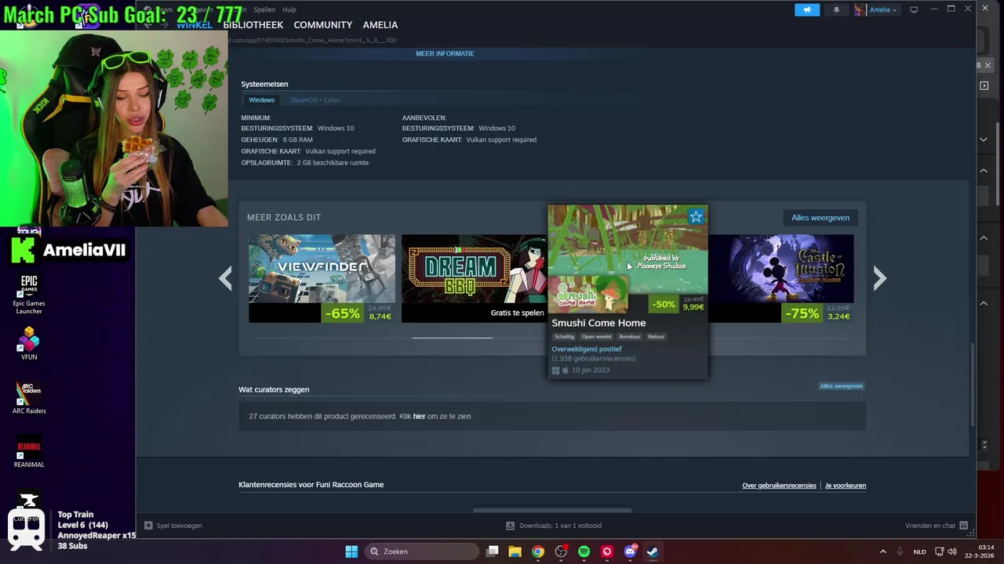1004x564 pixels.
Task: Open Over gebruikersrecensies link
Action: [x=779, y=486]
